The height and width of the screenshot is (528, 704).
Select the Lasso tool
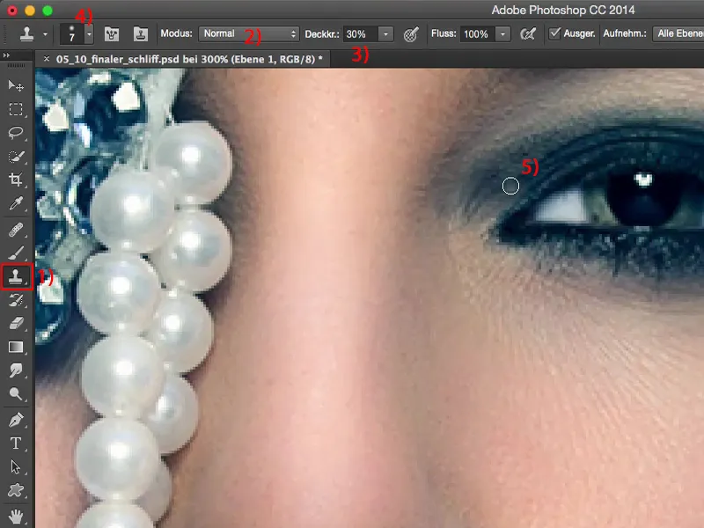[x=16, y=133]
